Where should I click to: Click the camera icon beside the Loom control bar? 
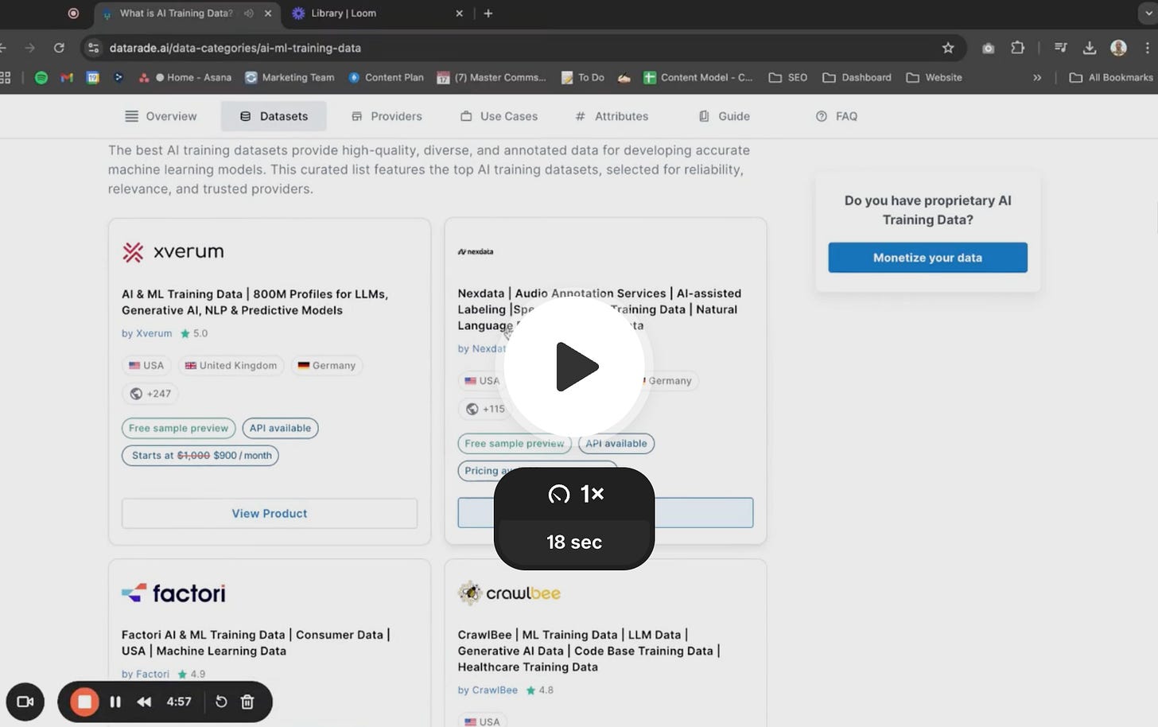25,702
